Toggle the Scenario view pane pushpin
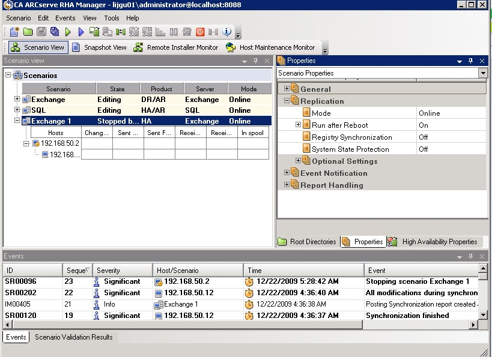This screenshot has width=492, height=357. point(256,61)
